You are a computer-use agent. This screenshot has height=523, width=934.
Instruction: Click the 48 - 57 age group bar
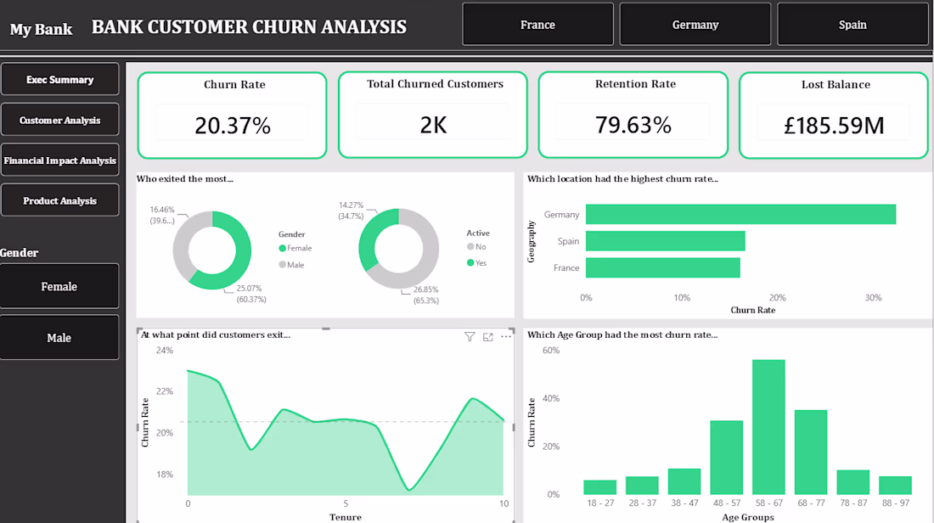tap(726, 458)
